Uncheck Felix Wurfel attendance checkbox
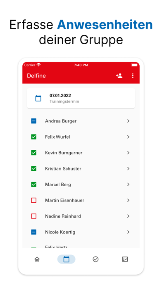This screenshot has width=162, height=288. tap(34, 137)
